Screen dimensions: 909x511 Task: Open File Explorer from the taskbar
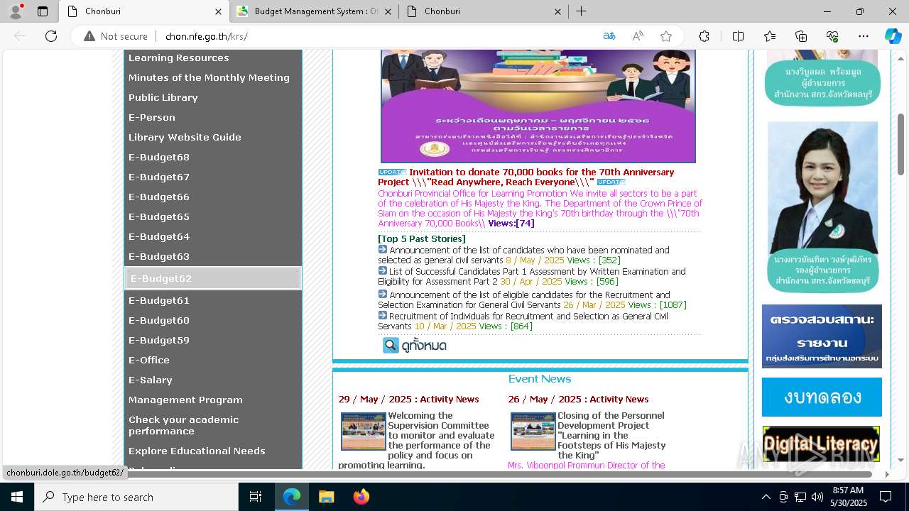click(x=326, y=497)
